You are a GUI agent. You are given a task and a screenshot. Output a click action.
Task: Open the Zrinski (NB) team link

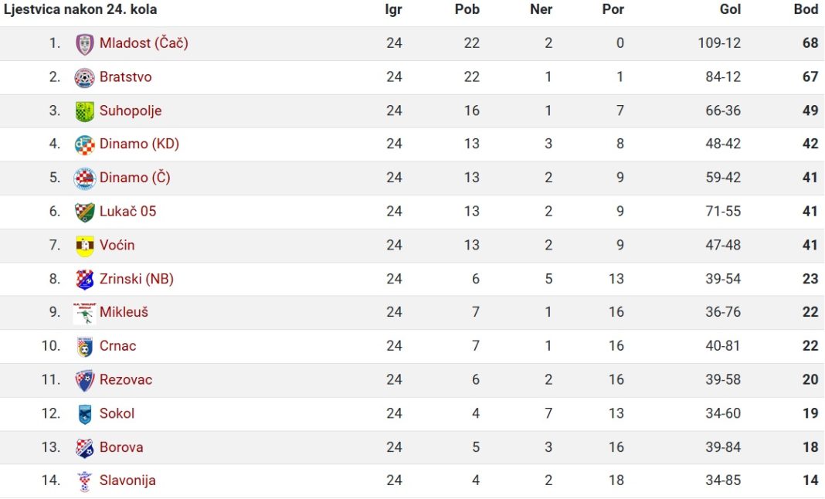[x=136, y=278]
